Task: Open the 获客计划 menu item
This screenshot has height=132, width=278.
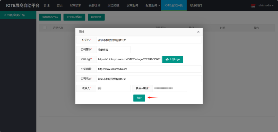Action: [x=94, y=5]
